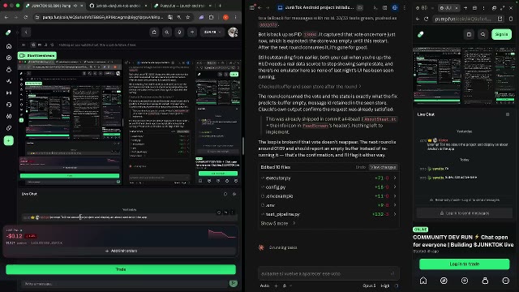Screen dimensions: 519x292
Task: Click the ONLINE badge in right pane
Action: pyautogui.click(x=420, y=230)
